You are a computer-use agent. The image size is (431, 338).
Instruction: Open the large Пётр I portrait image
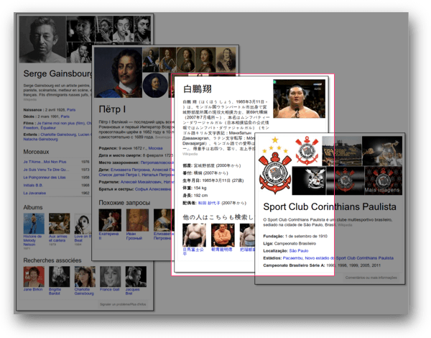(x=119, y=73)
